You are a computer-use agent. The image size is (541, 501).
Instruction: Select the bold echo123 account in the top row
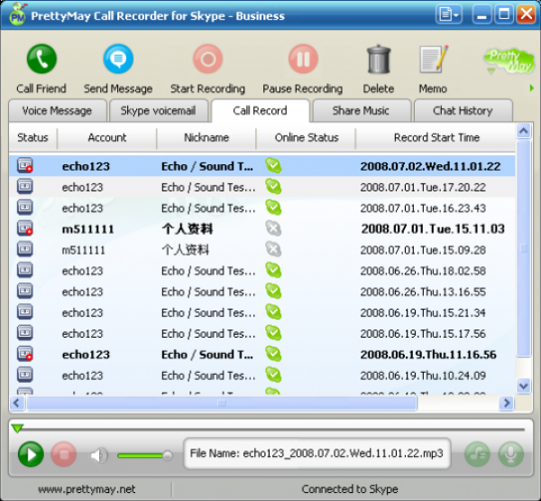(86, 166)
